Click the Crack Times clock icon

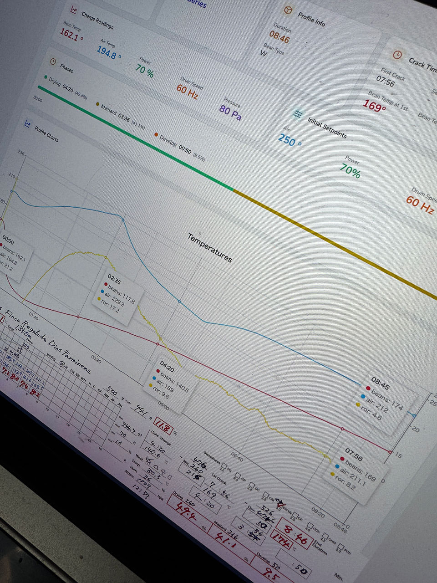pyautogui.click(x=397, y=55)
